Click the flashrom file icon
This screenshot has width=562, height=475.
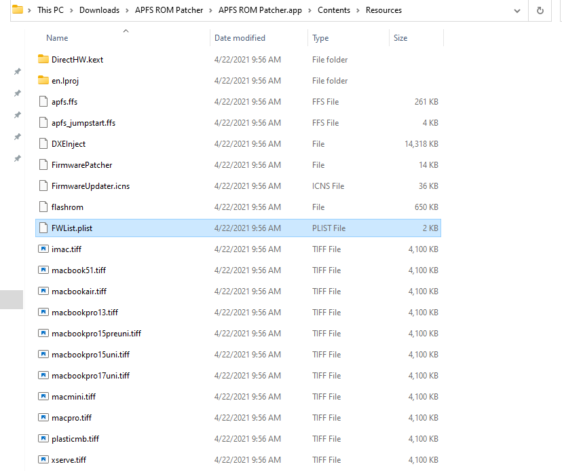(43, 207)
